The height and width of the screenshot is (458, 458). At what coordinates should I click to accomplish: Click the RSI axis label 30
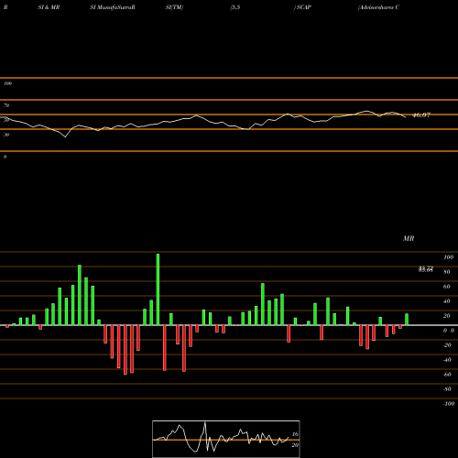pos(6,135)
